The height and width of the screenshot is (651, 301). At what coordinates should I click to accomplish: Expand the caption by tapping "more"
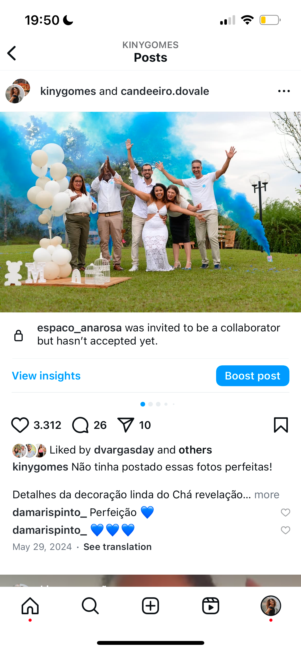[x=267, y=495]
